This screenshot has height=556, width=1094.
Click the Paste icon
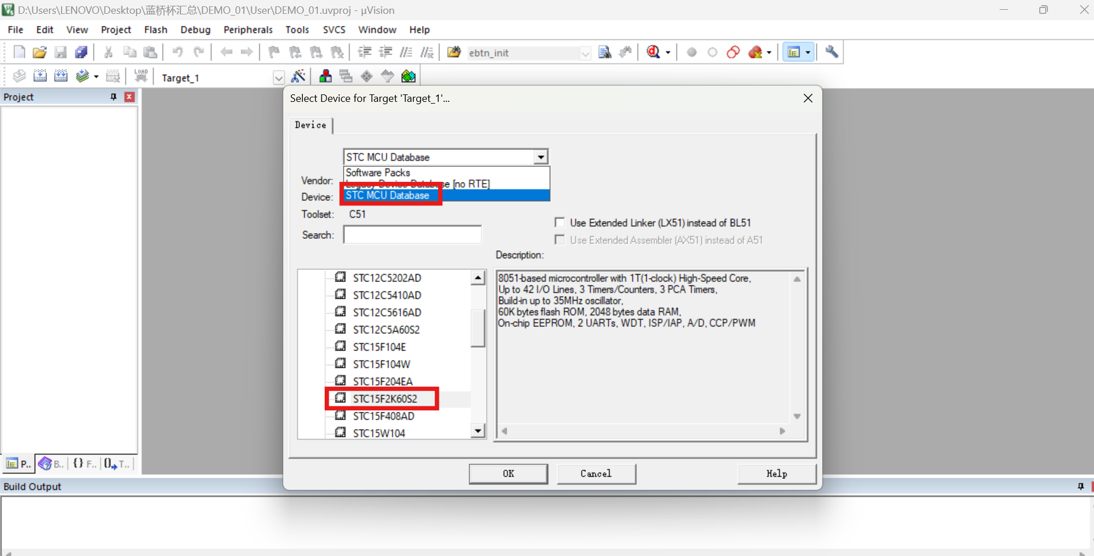(150, 52)
